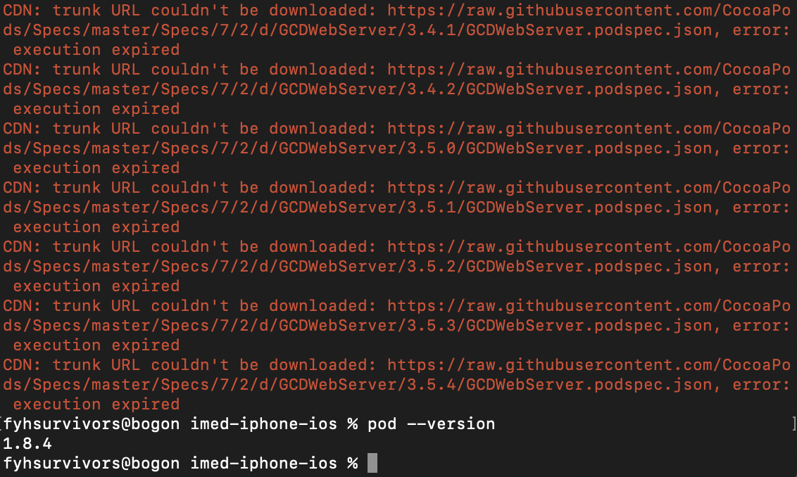Click 'imed-iphone-ios' in the pod version line

point(263,424)
